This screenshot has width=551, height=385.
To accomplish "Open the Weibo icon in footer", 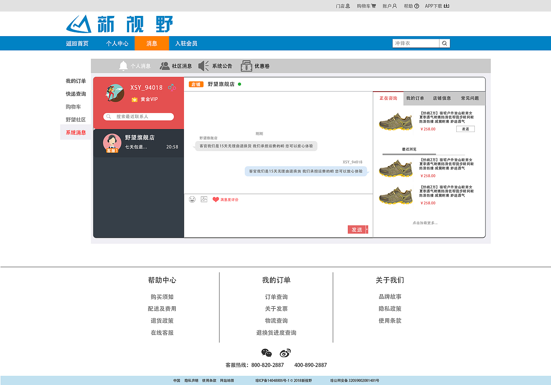I will pos(285,353).
